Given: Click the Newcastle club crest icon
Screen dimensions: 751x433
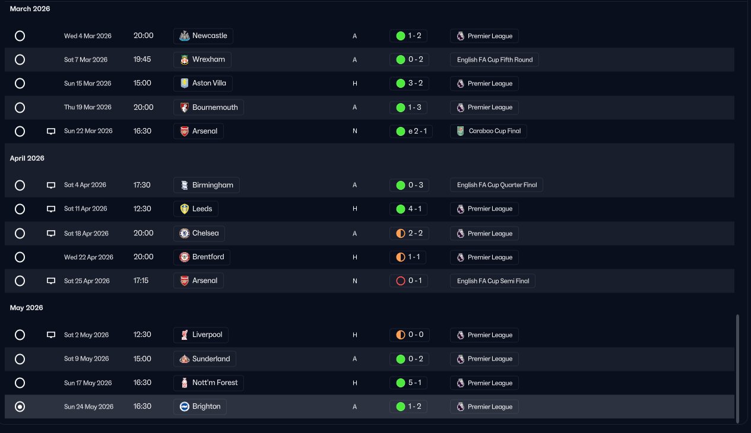Looking at the screenshot, I should pyautogui.click(x=185, y=36).
